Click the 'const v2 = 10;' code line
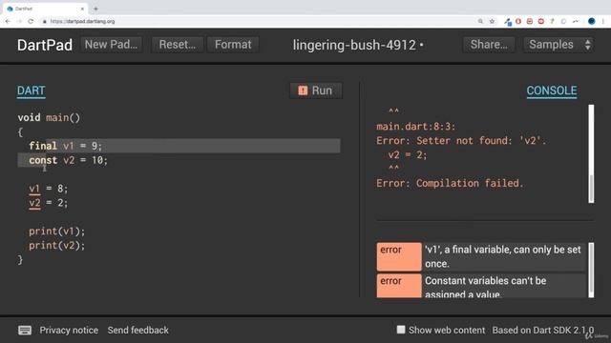The width and height of the screenshot is (611, 343). (68, 160)
